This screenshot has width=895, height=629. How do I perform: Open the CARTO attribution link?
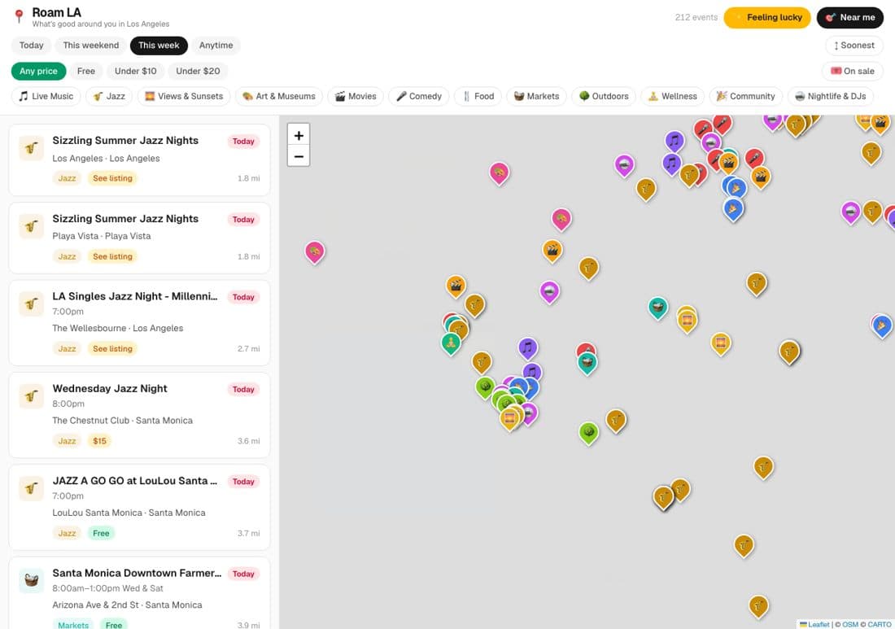point(879,624)
